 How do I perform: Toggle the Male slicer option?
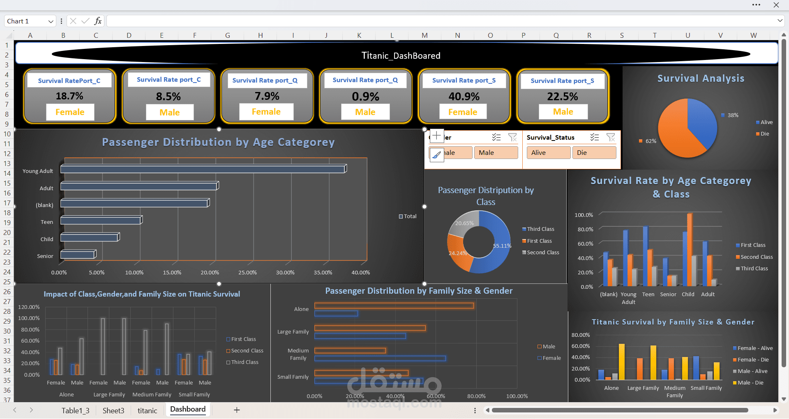(x=496, y=153)
